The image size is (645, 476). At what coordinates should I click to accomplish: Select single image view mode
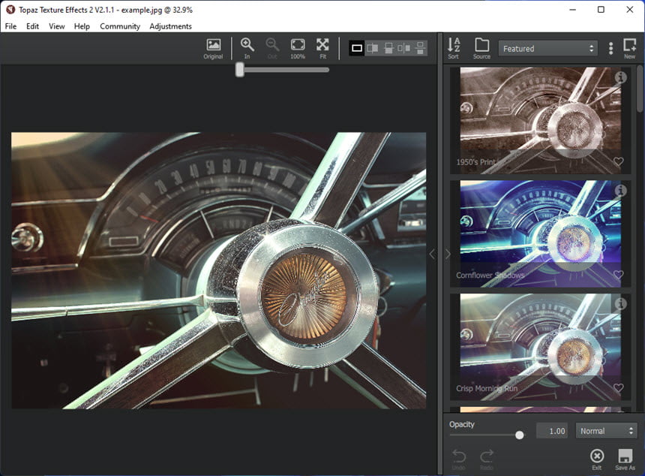357,48
